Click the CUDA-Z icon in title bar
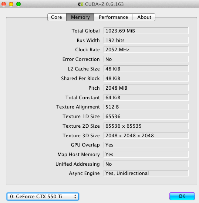199x203 pixels. pyautogui.click(x=80, y=4)
